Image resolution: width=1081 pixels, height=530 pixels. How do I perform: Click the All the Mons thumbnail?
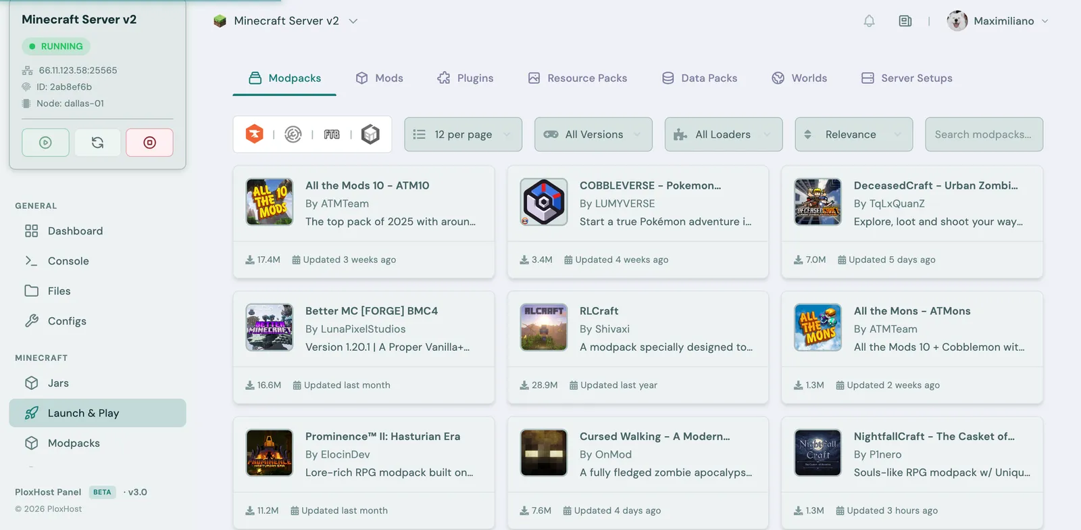818,328
